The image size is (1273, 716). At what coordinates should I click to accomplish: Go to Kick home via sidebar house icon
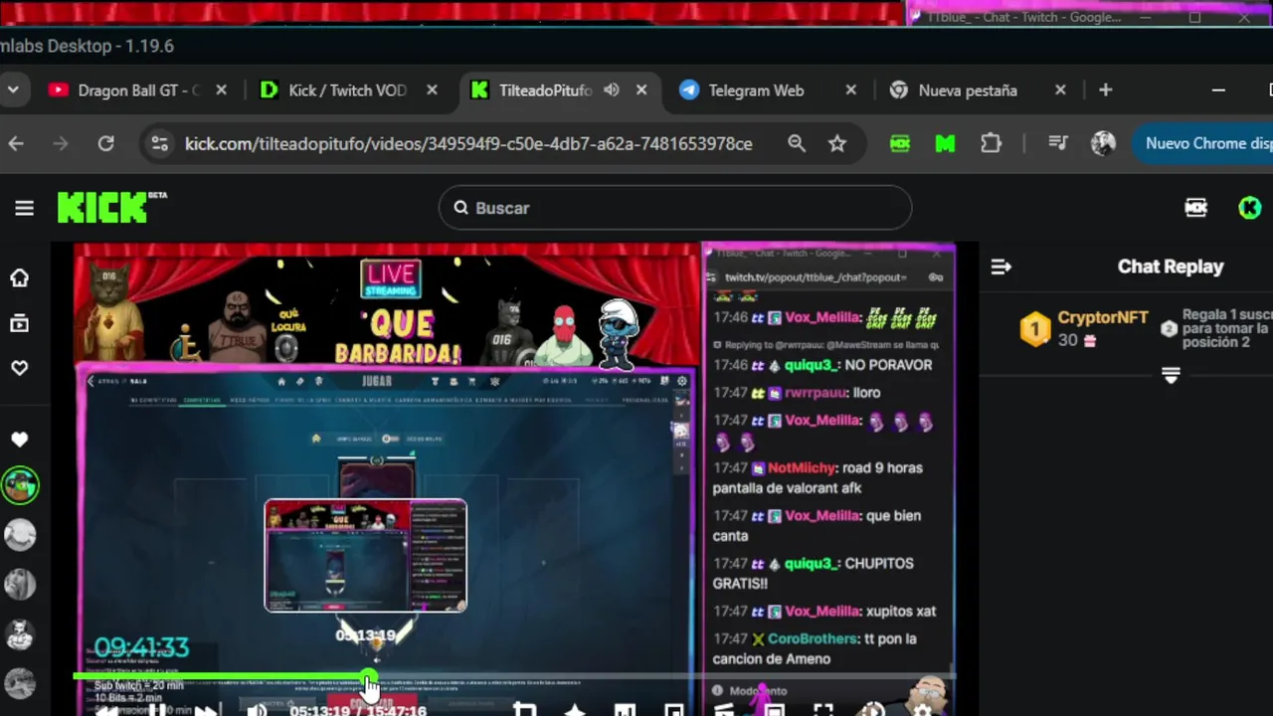20,278
